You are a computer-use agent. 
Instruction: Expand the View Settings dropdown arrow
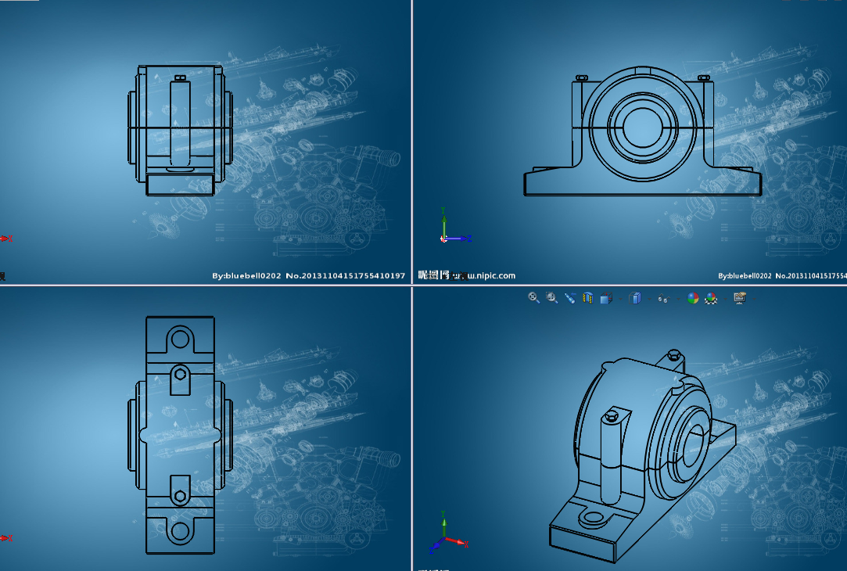754,299
